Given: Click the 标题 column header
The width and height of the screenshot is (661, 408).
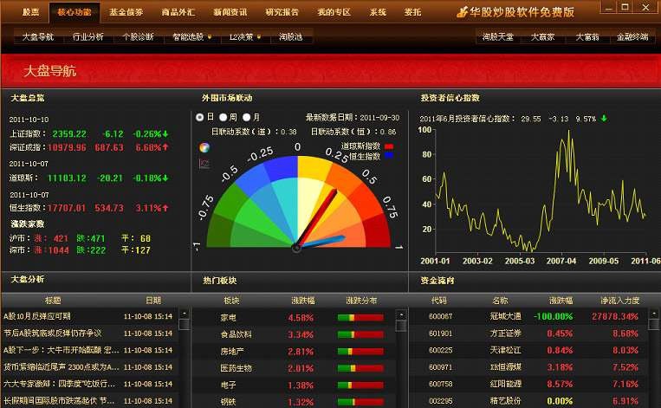Looking at the screenshot, I should pos(53,301).
